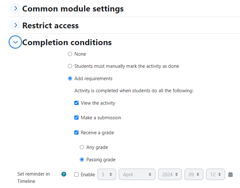Screen dimensions: 240x188
Task: Click the Completion conditions heading
Action: [67, 42]
